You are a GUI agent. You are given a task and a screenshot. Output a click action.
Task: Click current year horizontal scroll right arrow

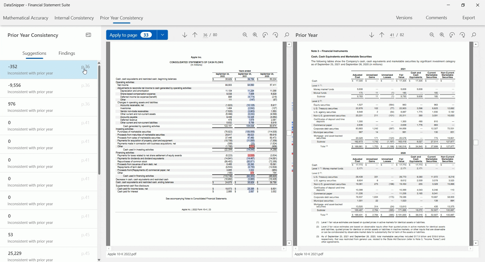(x=284, y=249)
